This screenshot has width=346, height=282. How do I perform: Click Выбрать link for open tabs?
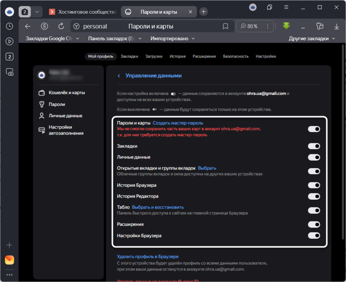[x=207, y=168]
